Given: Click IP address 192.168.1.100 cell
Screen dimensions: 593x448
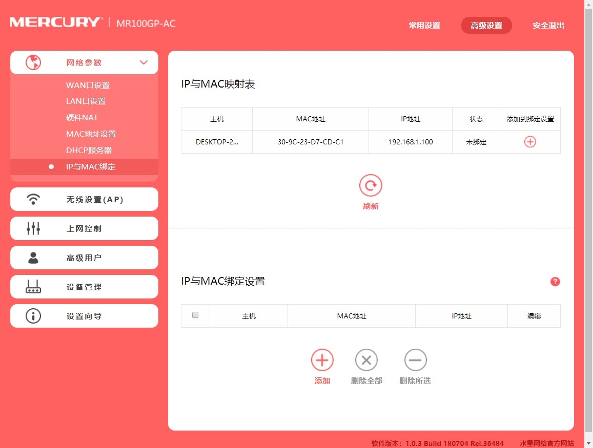Looking at the screenshot, I should pyautogui.click(x=411, y=142).
